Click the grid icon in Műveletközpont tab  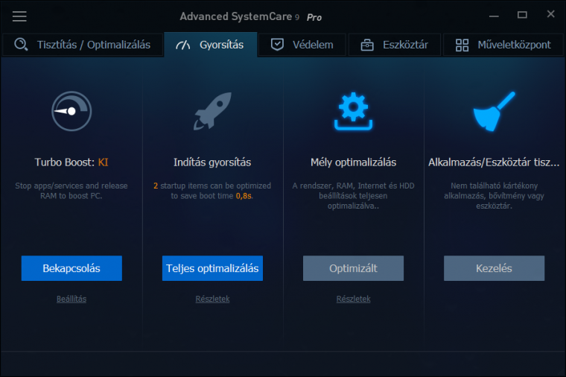(x=462, y=45)
